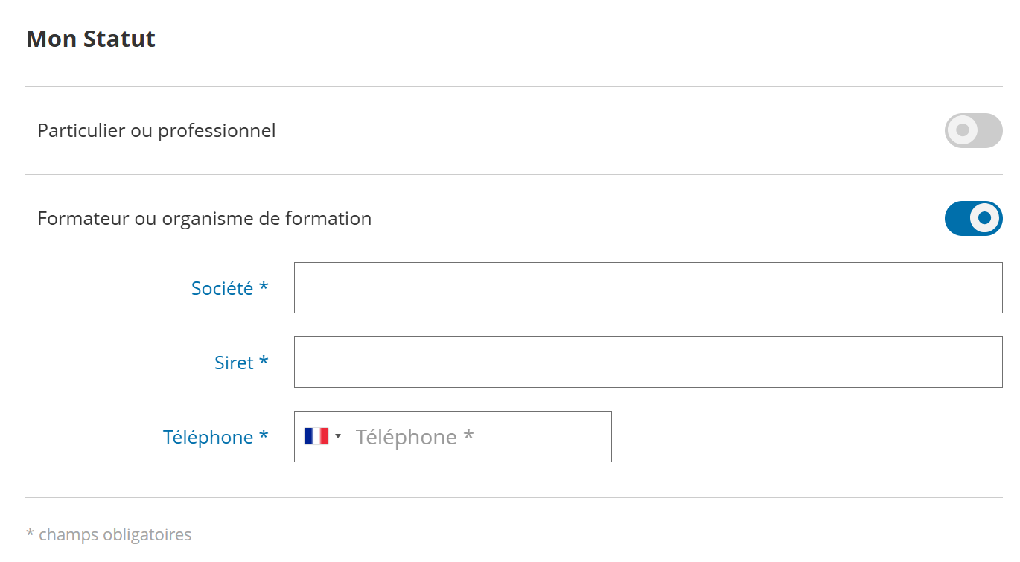Click the Siret field label
Image resolution: width=1020 pixels, height=562 pixels.
click(x=234, y=363)
